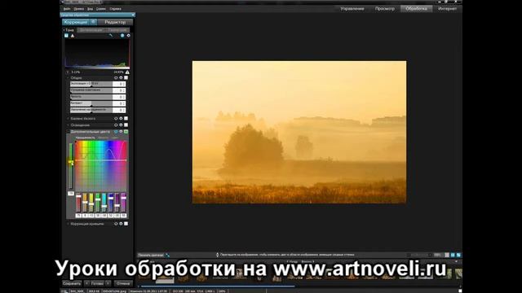Open the gear settings icon above the histogram
The image size is (522, 293).
point(128,36)
